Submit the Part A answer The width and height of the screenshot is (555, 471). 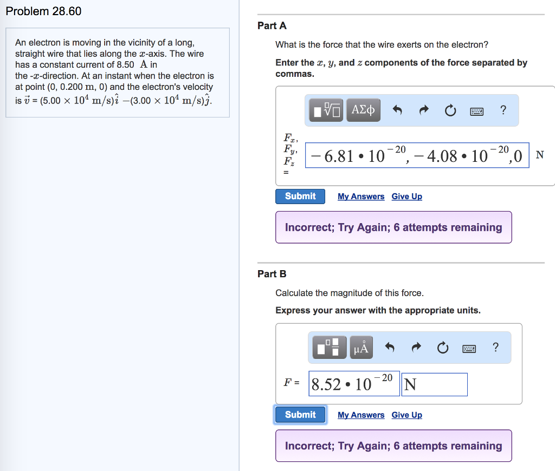coord(300,196)
